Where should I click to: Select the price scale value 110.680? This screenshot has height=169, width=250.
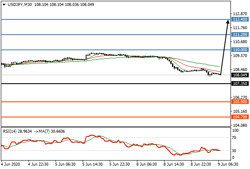coord(240,42)
